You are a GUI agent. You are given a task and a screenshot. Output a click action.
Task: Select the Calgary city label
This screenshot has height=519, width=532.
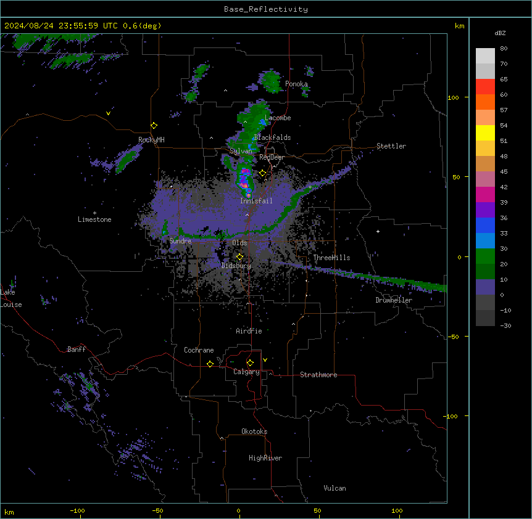tap(246, 372)
